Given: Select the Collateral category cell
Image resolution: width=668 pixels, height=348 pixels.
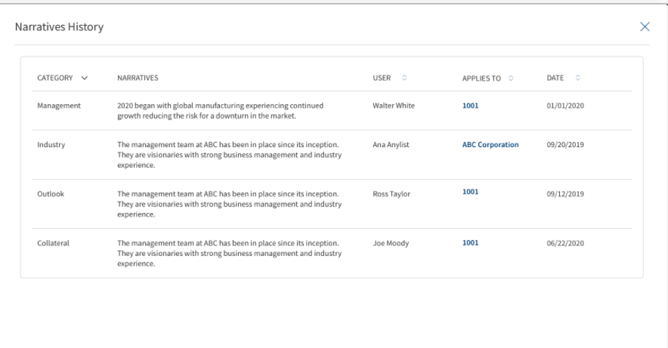Looking at the screenshot, I should (x=53, y=243).
